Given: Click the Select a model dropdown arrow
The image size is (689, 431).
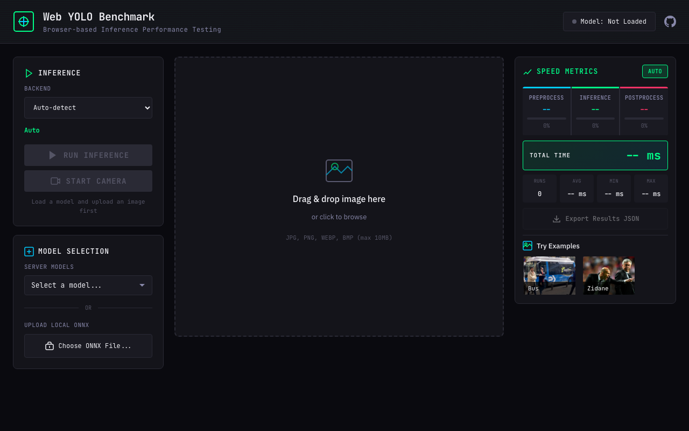Looking at the screenshot, I should click(x=142, y=285).
